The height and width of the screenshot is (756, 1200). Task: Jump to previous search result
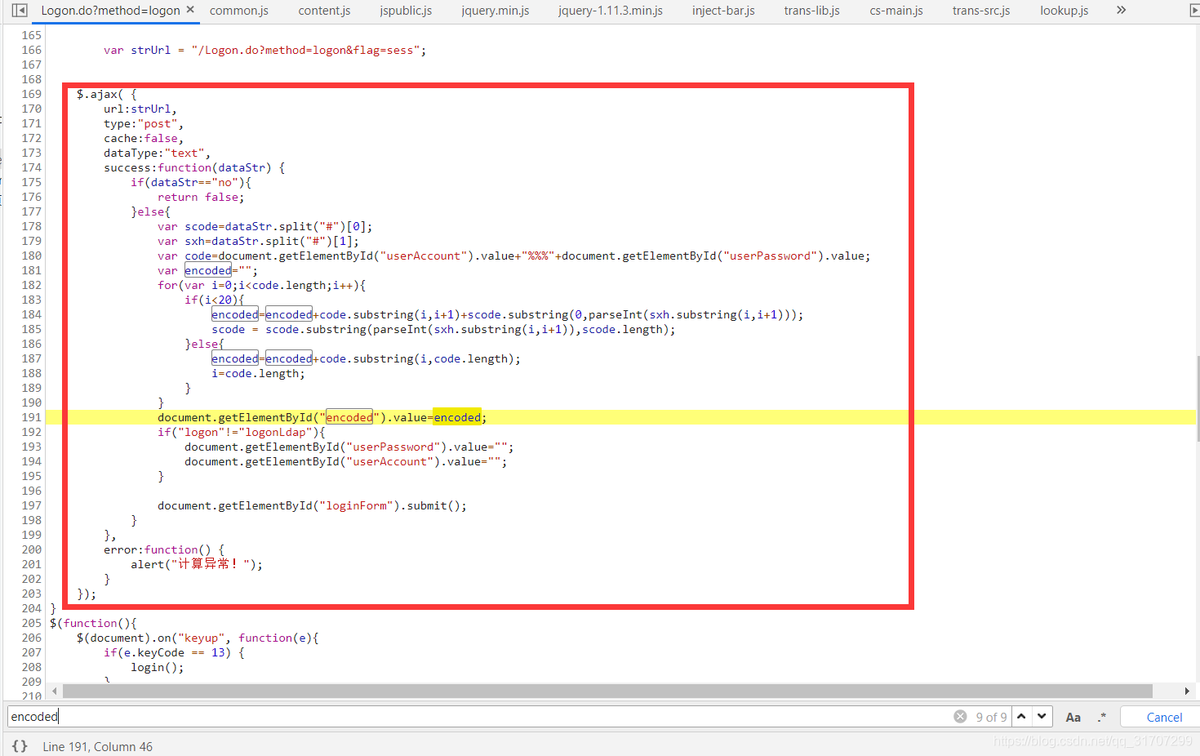tap(1021, 717)
